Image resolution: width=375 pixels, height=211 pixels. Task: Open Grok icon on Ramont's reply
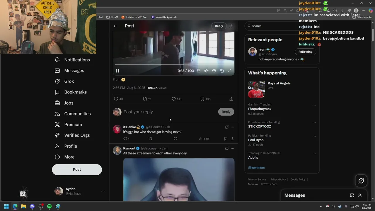click(227, 149)
